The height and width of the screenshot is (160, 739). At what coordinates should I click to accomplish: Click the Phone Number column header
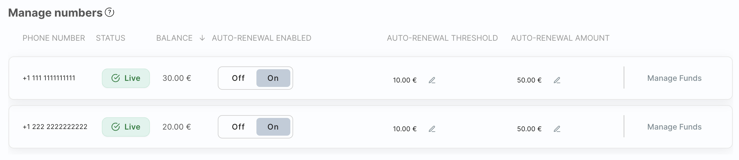point(54,38)
